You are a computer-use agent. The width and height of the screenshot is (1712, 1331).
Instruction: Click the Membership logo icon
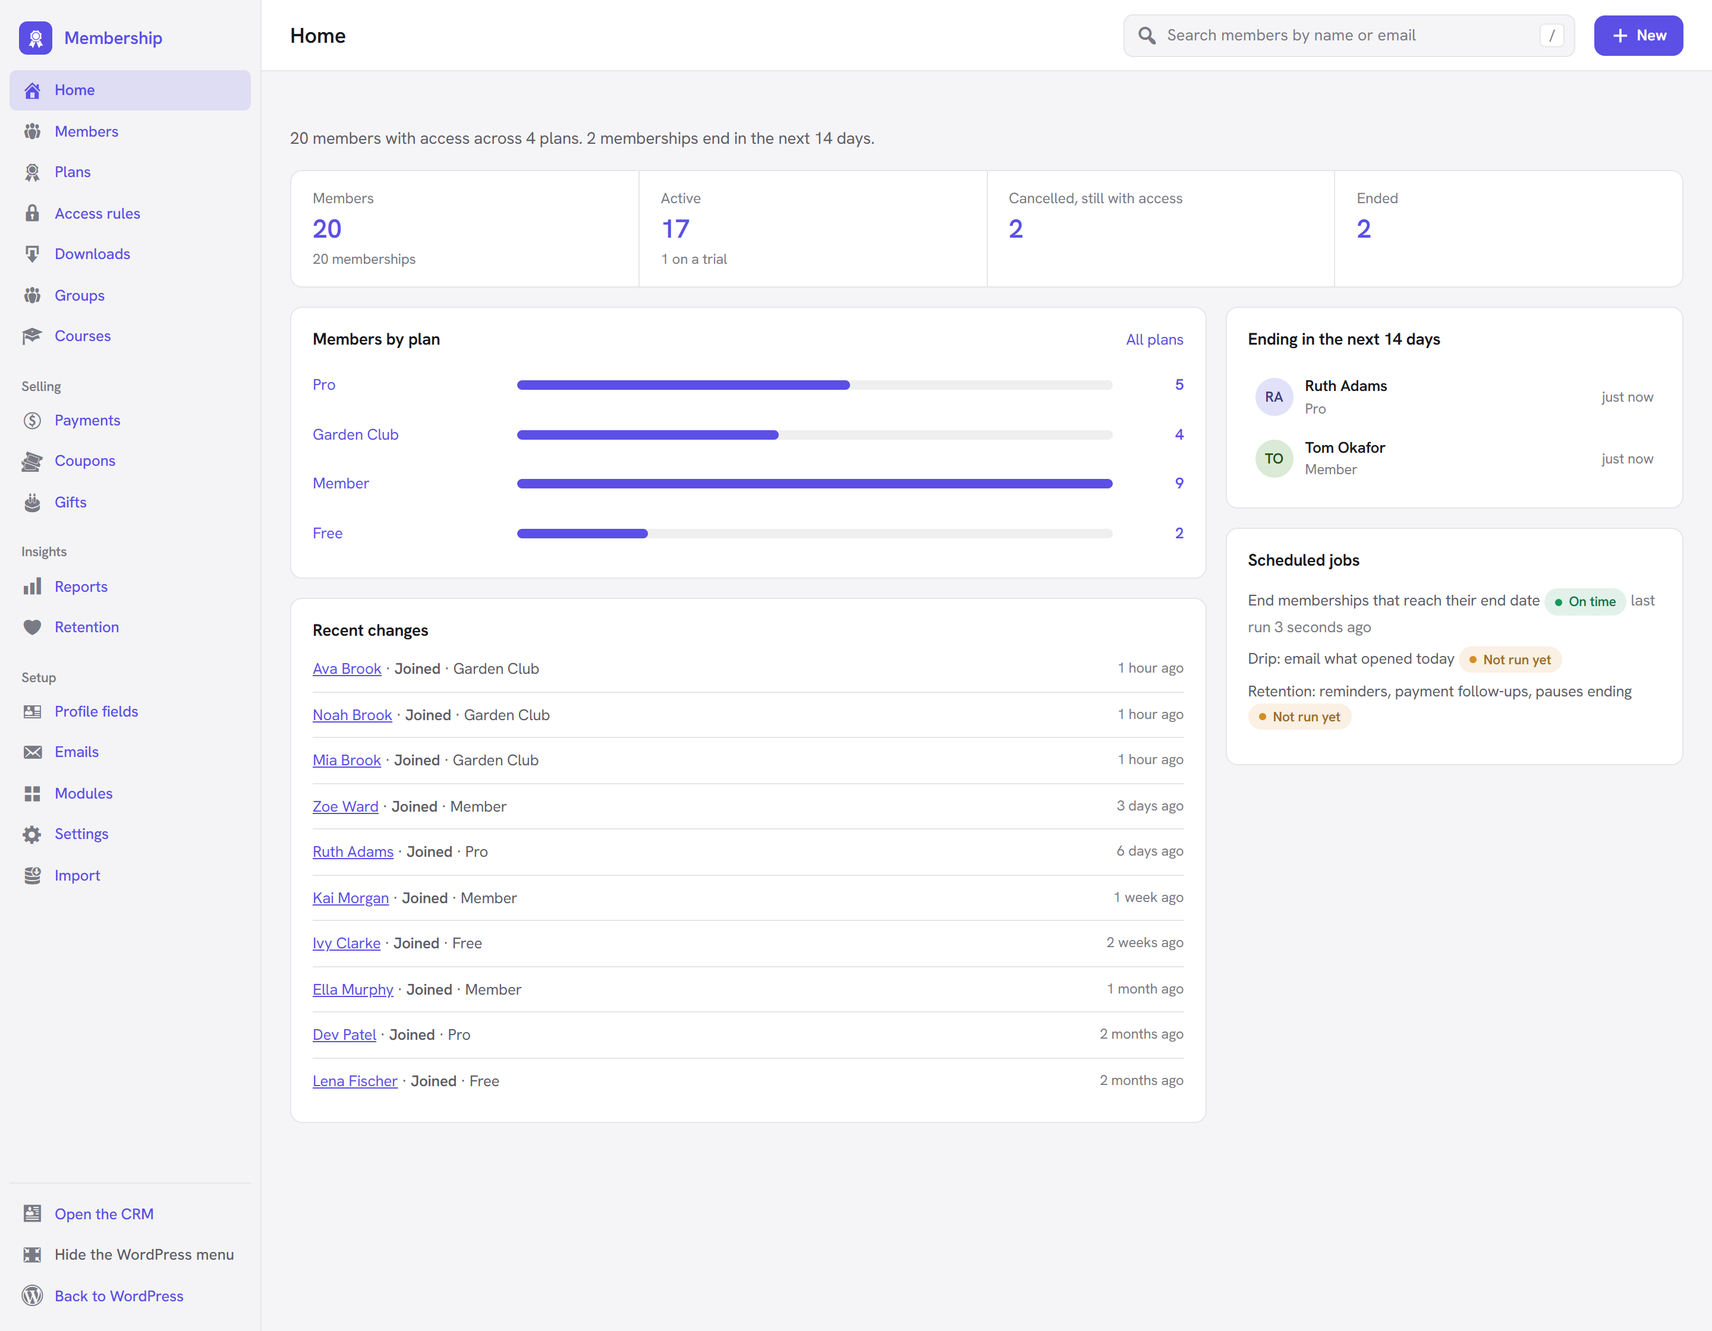35,37
